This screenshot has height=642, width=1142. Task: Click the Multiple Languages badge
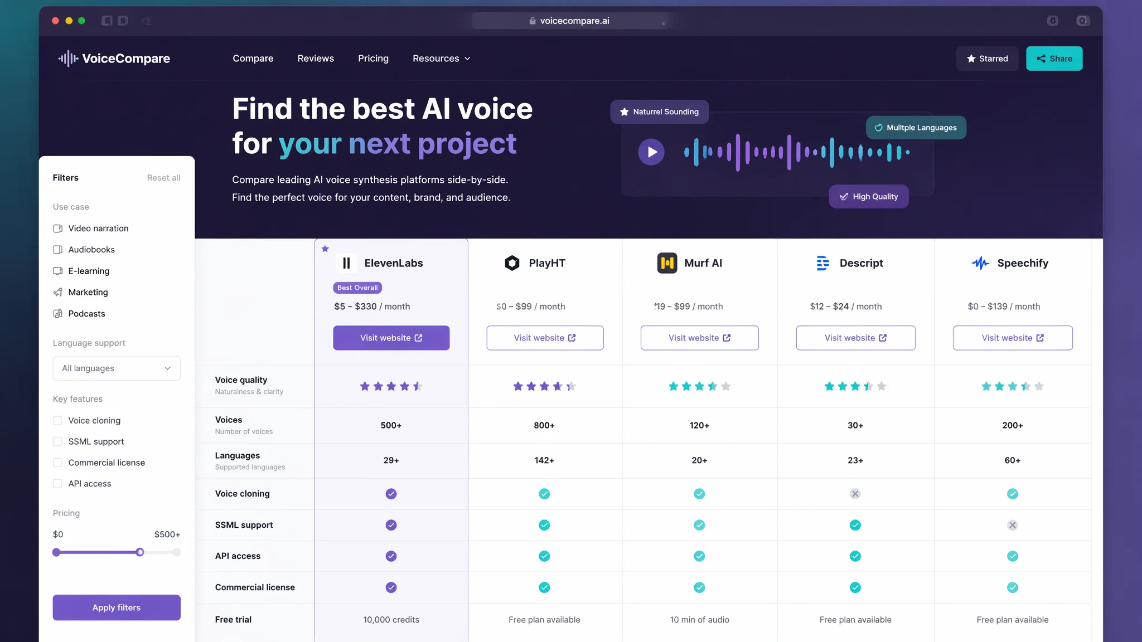[916, 128]
